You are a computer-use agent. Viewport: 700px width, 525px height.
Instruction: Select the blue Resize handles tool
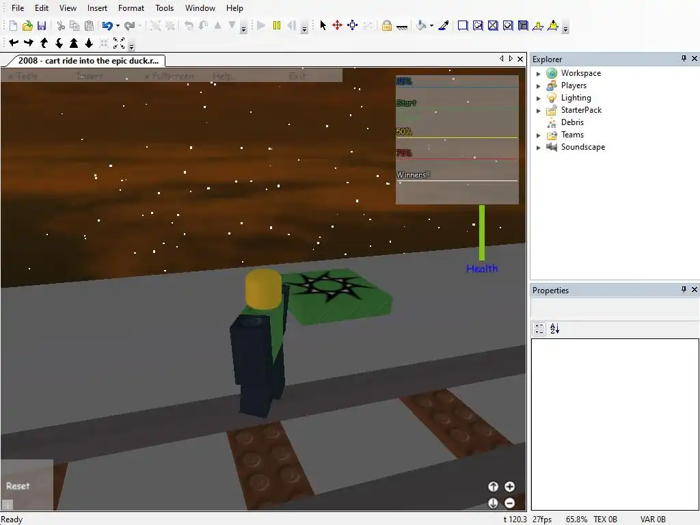click(352, 25)
